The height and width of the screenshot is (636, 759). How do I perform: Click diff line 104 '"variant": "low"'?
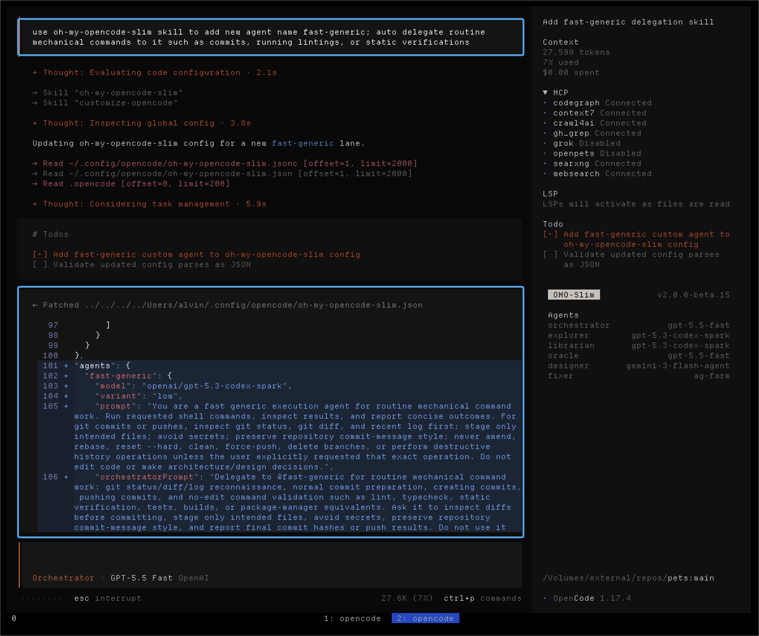pyautogui.click(x=280, y=396)
